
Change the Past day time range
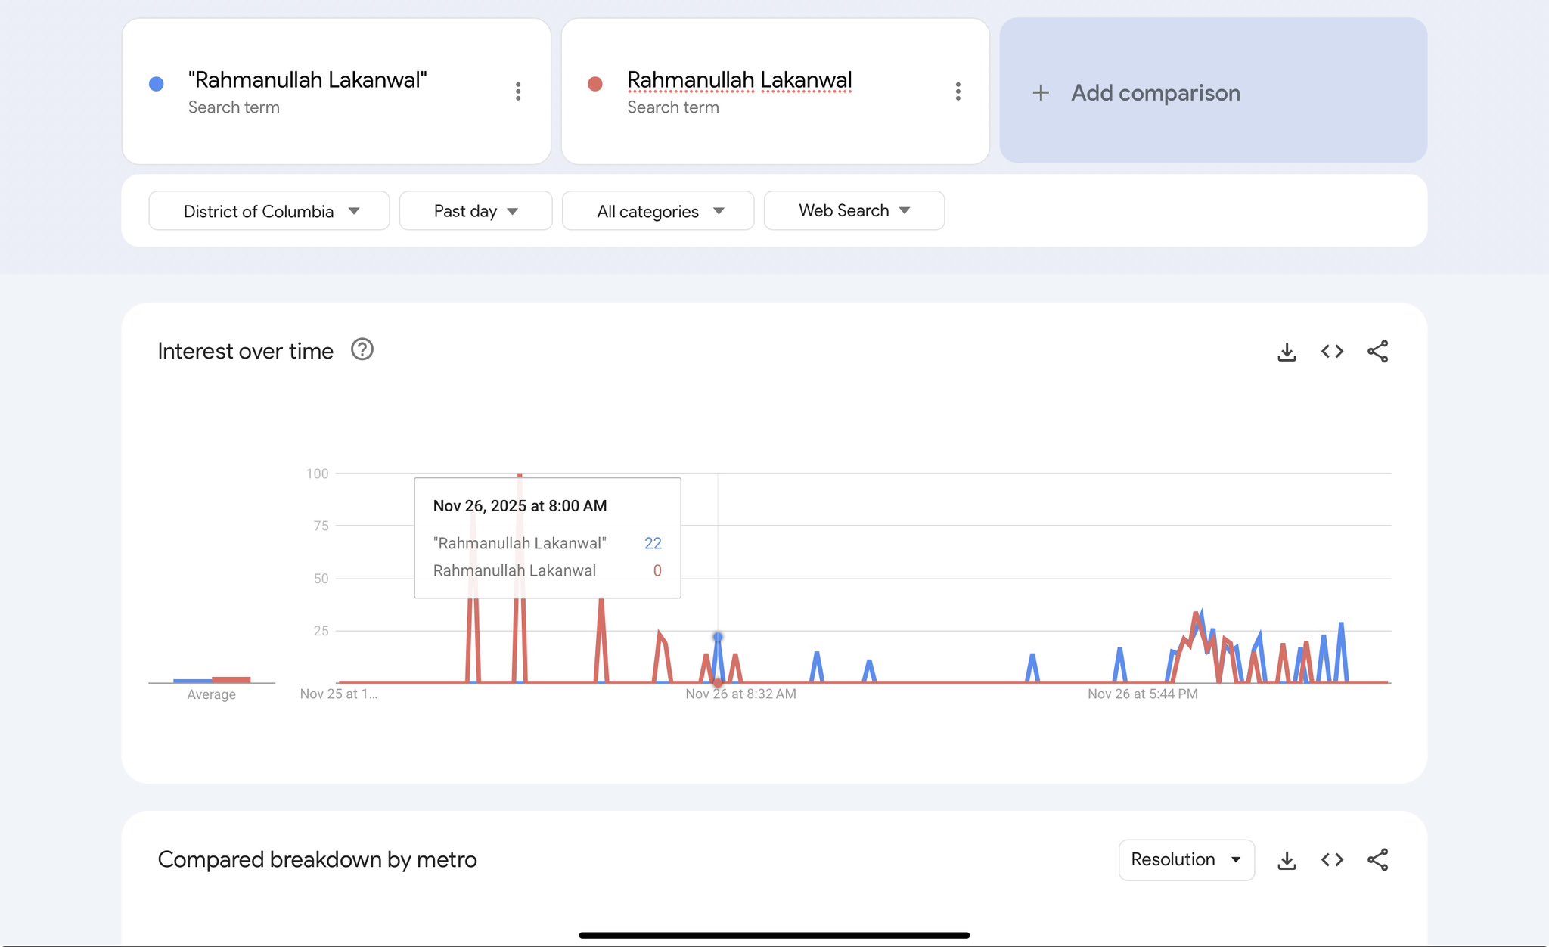click(475, 211)
